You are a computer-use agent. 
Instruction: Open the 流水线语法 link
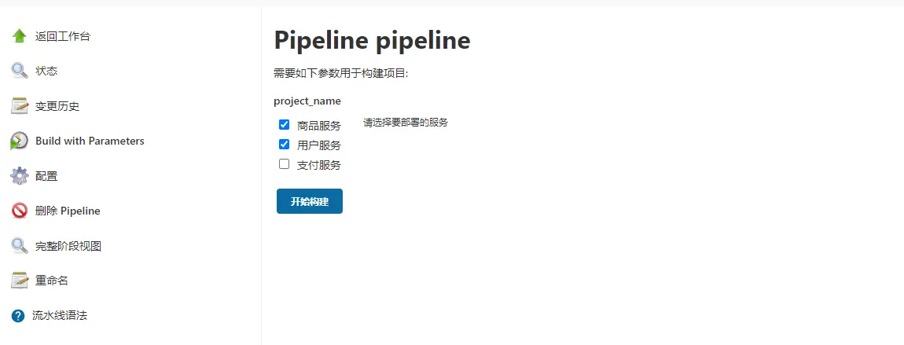(x=60, y=316)
